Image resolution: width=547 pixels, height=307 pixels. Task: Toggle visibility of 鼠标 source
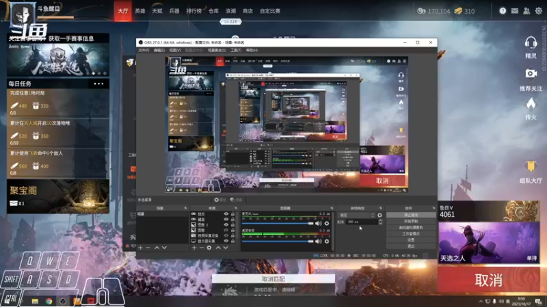coord(226,214)
